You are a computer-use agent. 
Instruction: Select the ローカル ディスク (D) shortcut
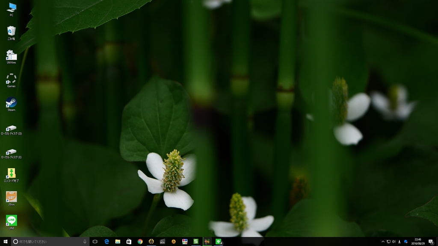click(11, 130)
